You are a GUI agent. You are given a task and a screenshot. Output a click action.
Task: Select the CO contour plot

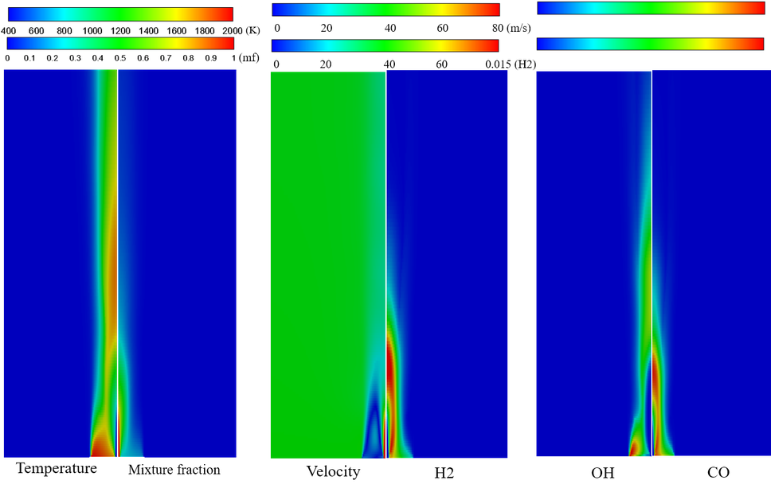pos(711,264)
